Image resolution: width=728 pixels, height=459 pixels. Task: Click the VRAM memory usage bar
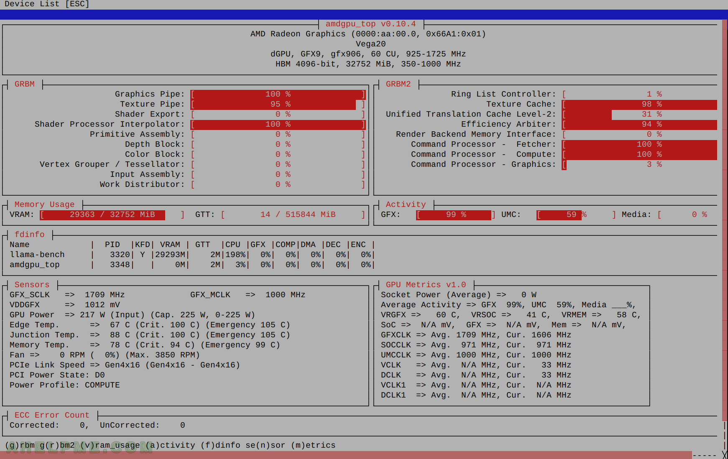tap(112, 214)
